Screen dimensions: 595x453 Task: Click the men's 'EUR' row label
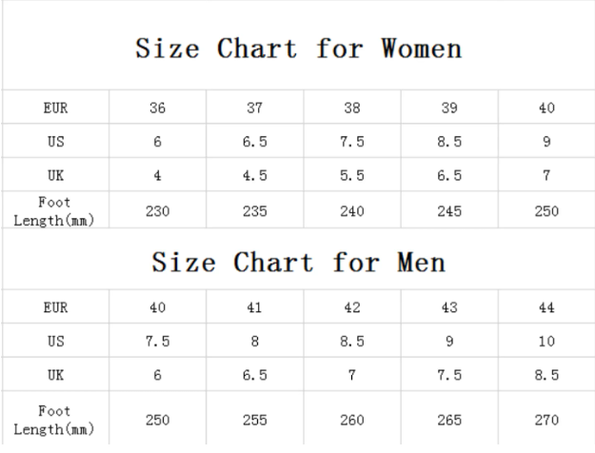click(56, 307)
